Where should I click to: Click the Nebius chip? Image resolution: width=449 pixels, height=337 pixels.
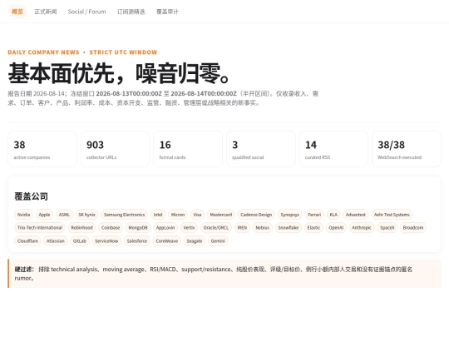point(263,228)
